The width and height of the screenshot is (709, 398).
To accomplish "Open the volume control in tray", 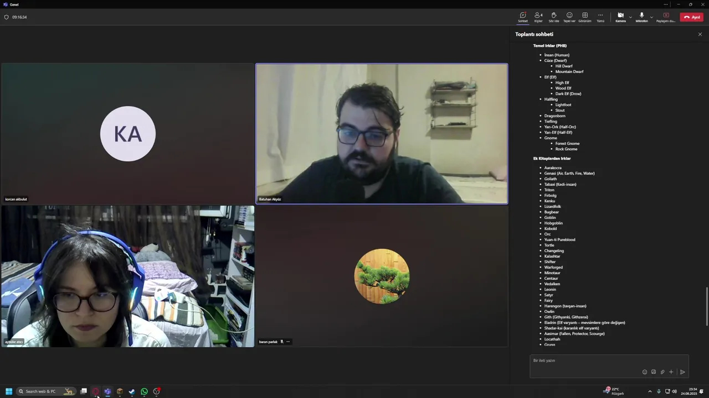I will coord(674,391).
